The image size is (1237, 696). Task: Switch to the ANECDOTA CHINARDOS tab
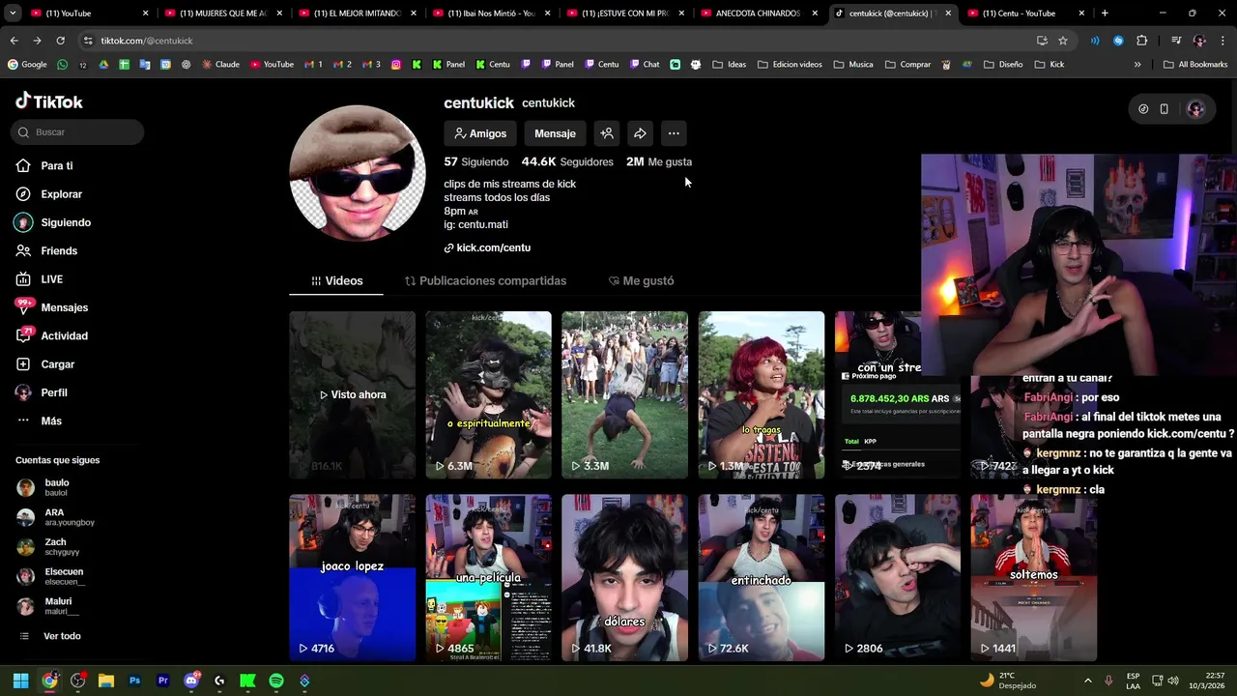pyautogui.click(x=757, y=14)
